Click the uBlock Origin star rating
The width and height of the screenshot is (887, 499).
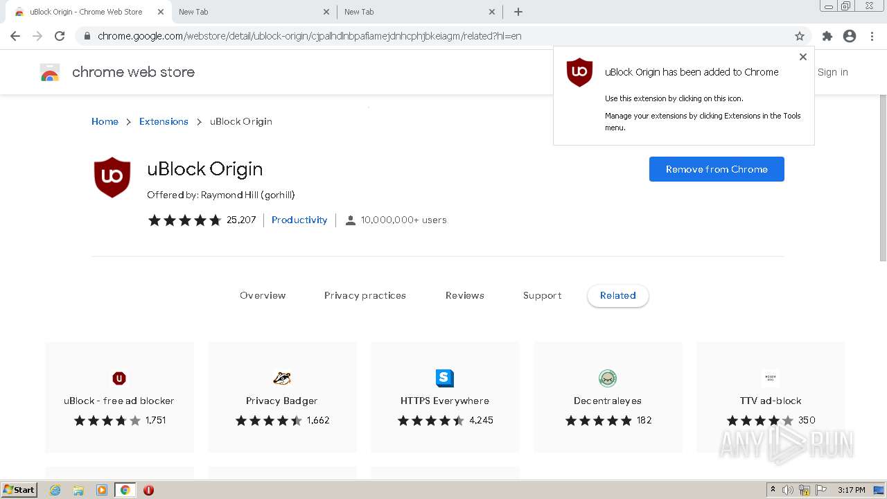click(x=184, y=220)
